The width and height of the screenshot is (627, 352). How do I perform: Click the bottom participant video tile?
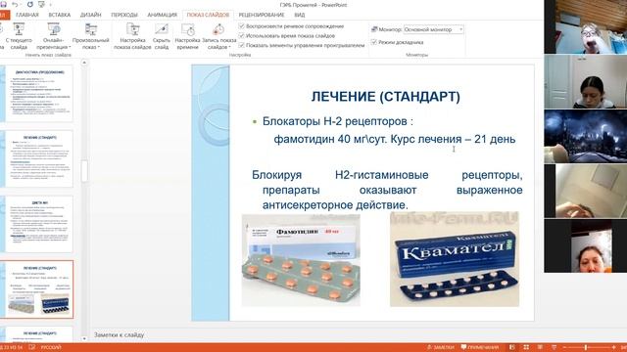pos(586,245)
